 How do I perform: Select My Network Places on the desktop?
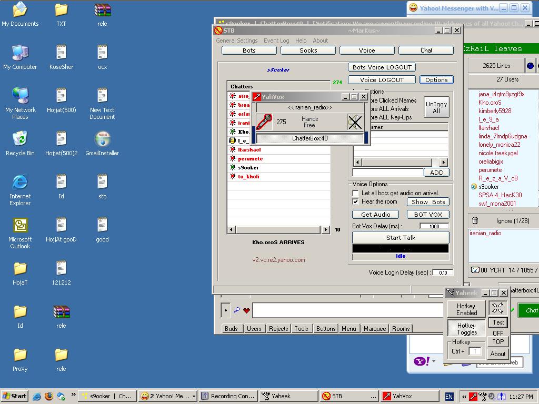coord(21,104)
